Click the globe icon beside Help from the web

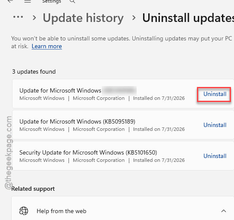[x=24, y=211]
